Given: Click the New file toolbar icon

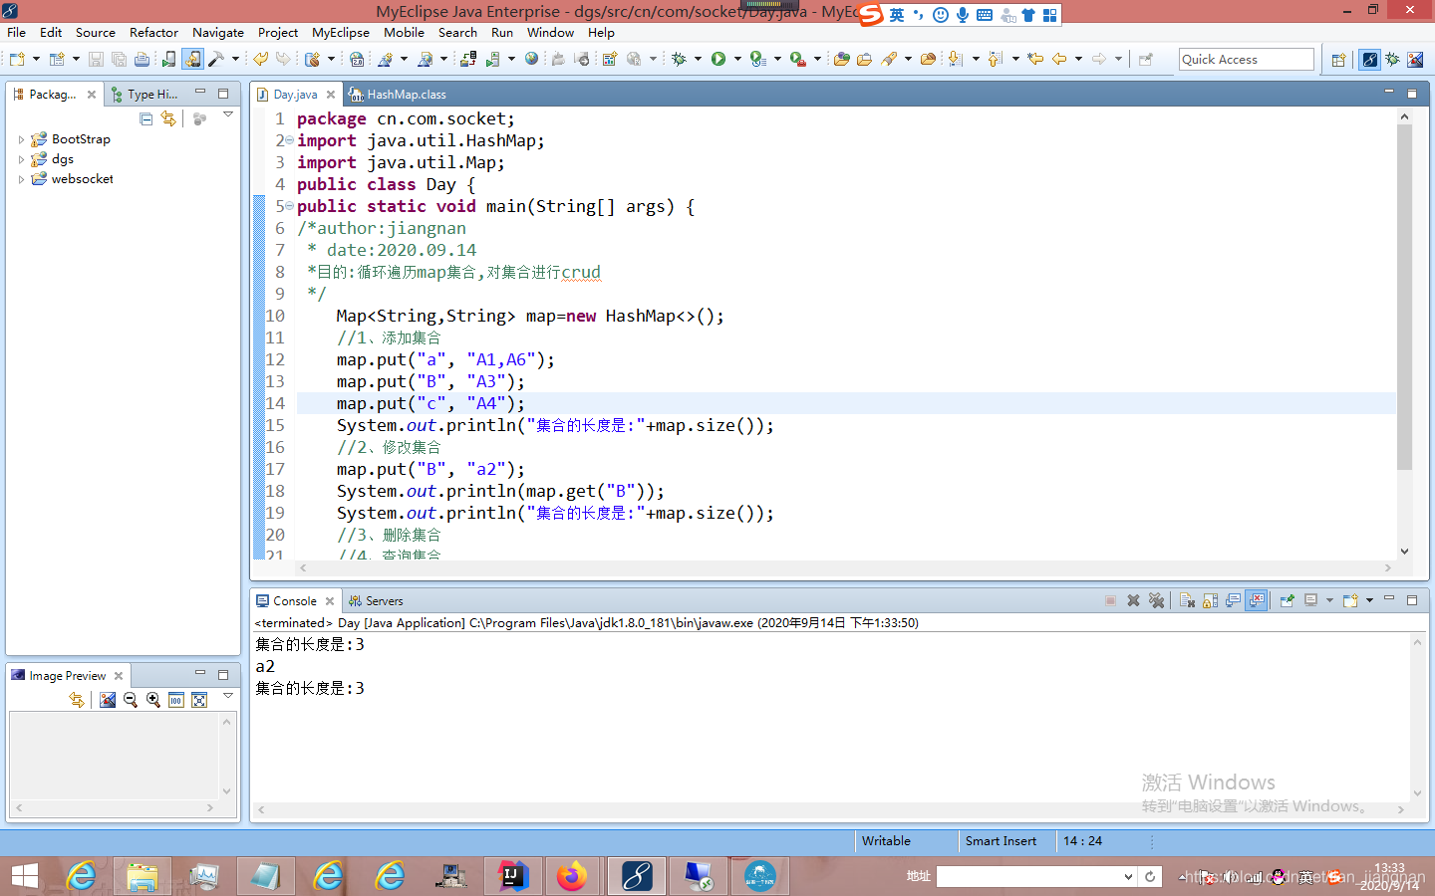Looking at the screenshot, I should (17, 59).
